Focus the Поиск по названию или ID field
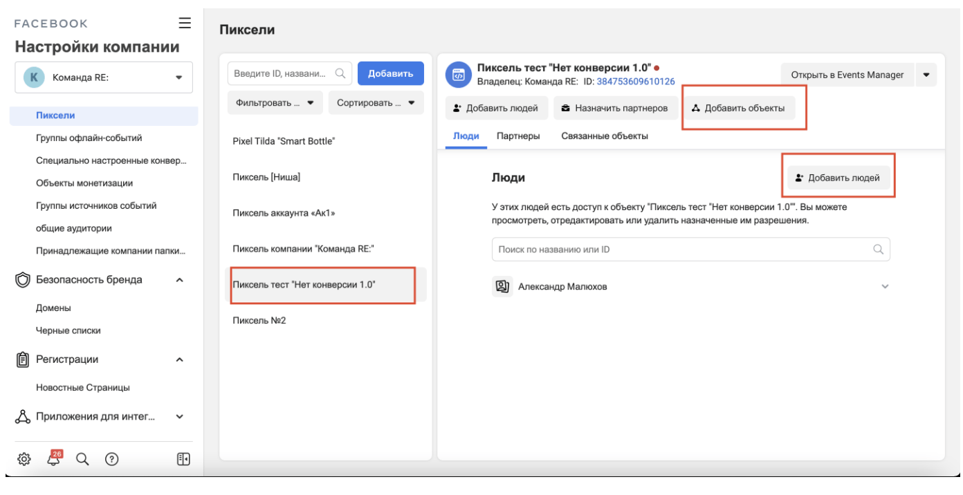963x495 pixels. point(691,250)
